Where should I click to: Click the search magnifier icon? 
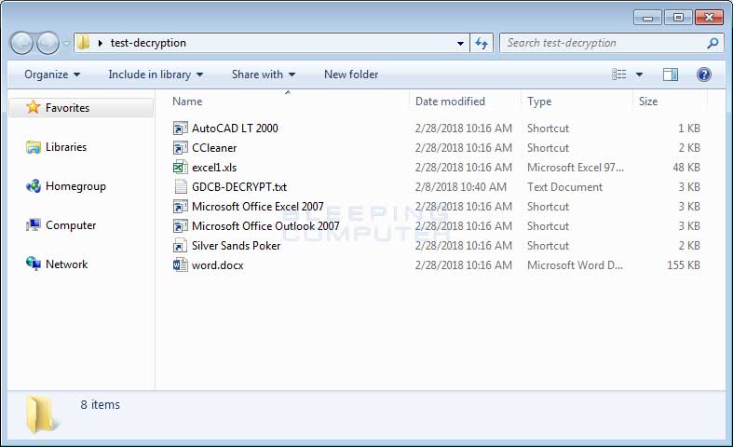click(x=713, y=43)
